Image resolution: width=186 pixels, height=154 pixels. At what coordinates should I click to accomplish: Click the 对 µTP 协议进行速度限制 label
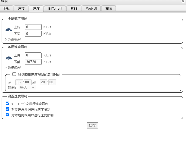pyautogui.click(x=30, y=104)
